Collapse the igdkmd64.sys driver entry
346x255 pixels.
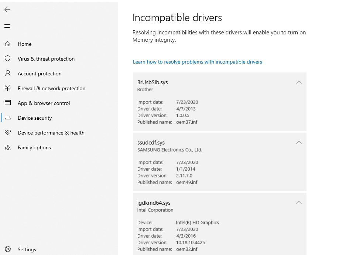(299, 203)
